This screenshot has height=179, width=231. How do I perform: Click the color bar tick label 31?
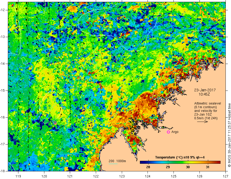coord(208,167)
